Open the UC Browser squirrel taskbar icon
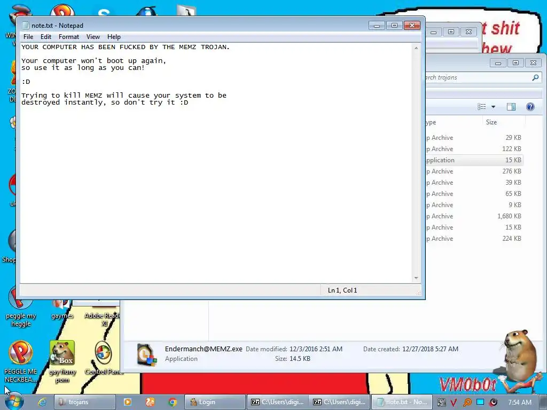547x410 pixels. click(150, 402)
